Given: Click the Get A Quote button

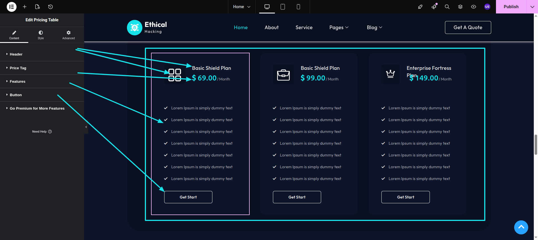Looking at the screenshot, I should (x=468, y=27).
